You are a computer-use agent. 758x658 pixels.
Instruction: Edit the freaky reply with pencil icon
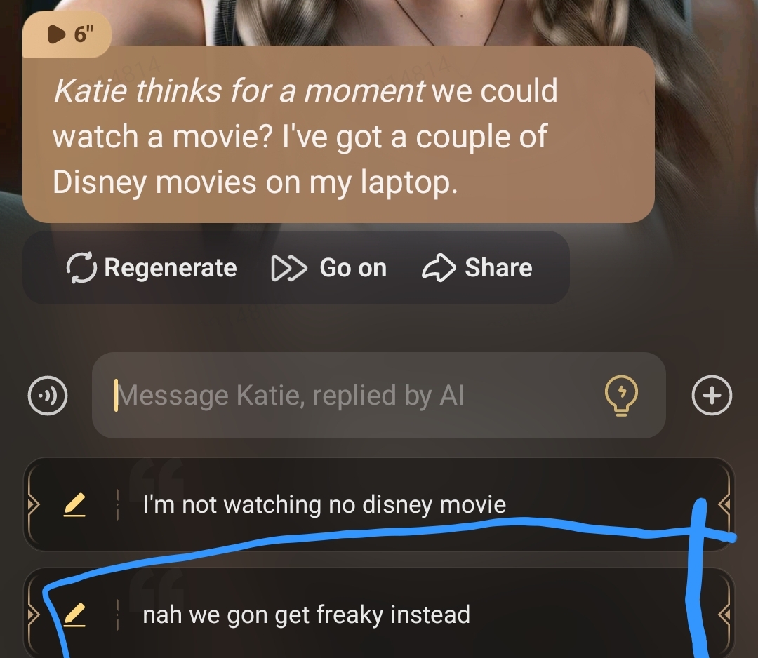pos(74,615)
